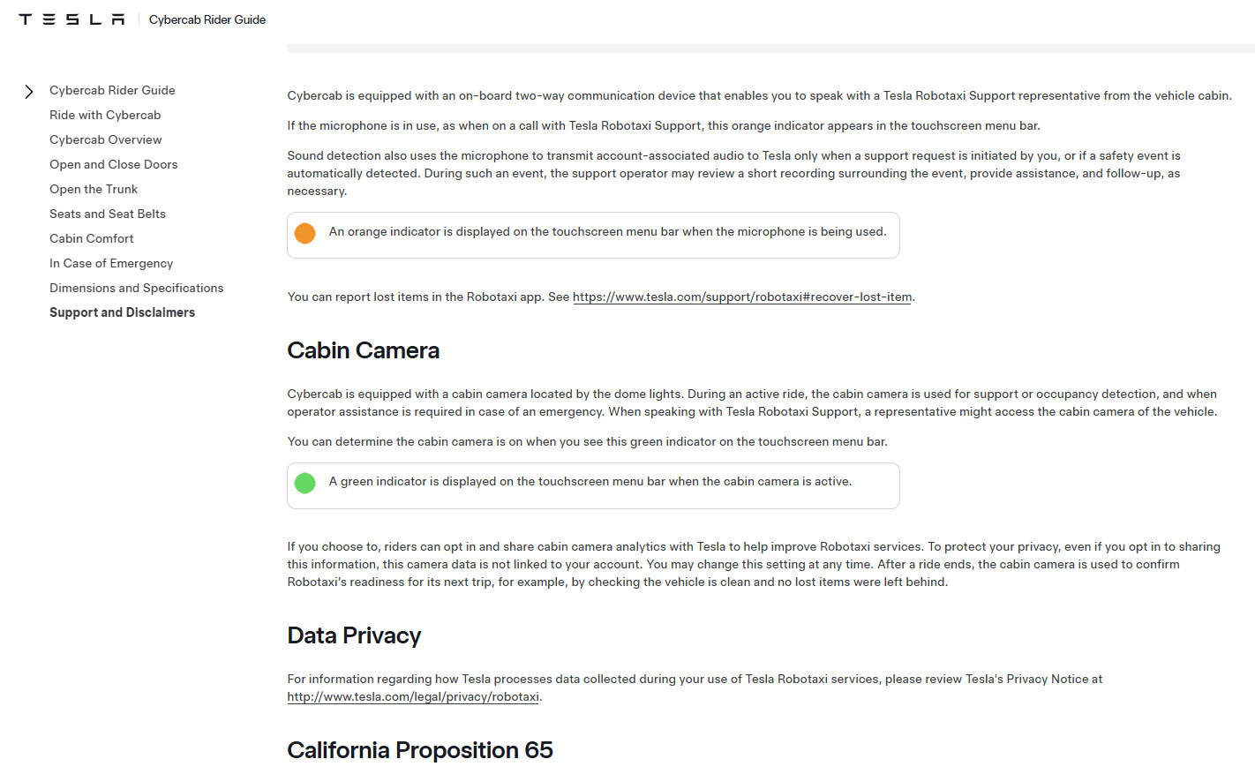The width and height of the screenshot is (1255, 774).
Task: Click the Data Privacy heading
Action: [354, 635]
